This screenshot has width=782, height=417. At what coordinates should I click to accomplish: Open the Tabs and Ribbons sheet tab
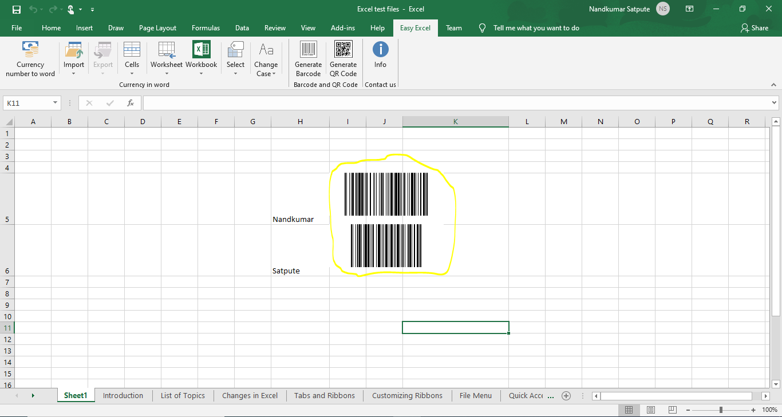click(x=324, y=395)
